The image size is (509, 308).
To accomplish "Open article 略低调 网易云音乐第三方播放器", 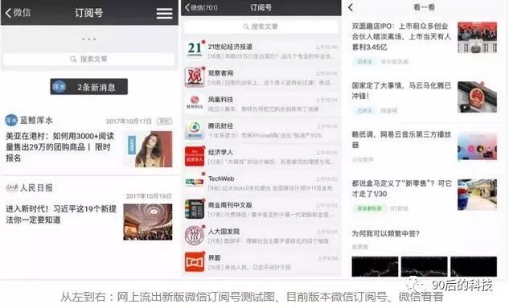I will 401,140.
